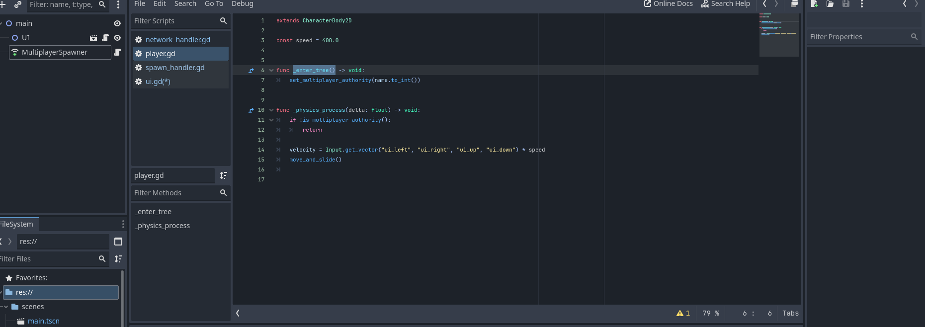Click the code minimap preview

pyautogui.click(x=779, y=35)
